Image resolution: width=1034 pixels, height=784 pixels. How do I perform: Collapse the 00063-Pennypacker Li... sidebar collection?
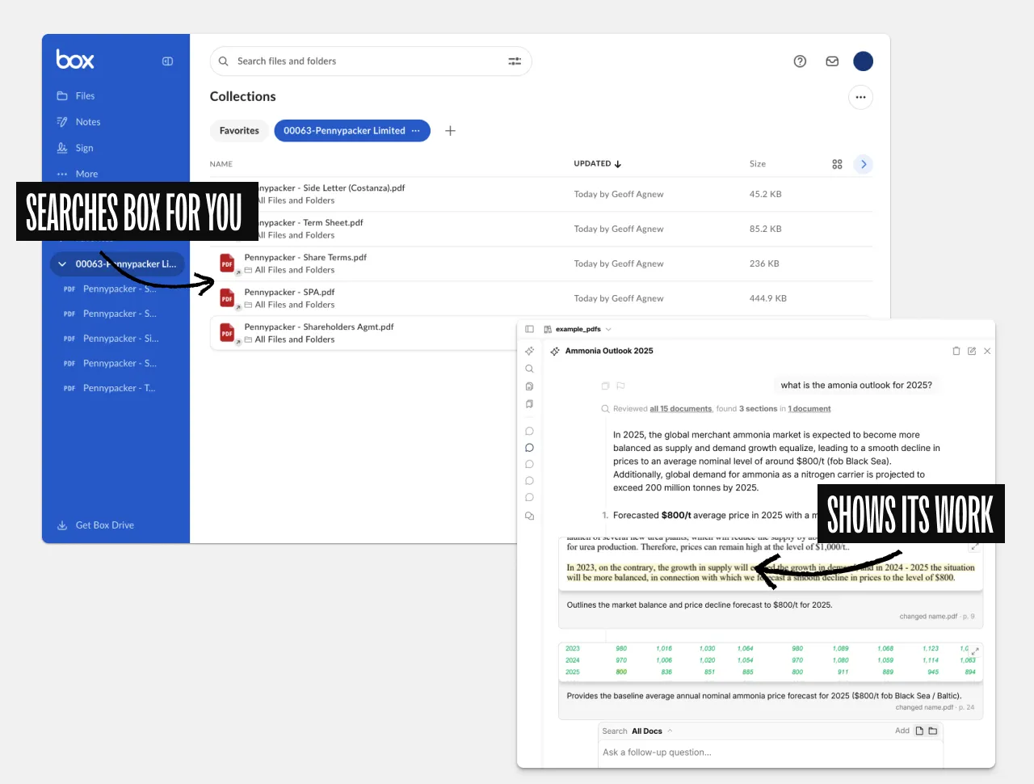coord(62,264)
